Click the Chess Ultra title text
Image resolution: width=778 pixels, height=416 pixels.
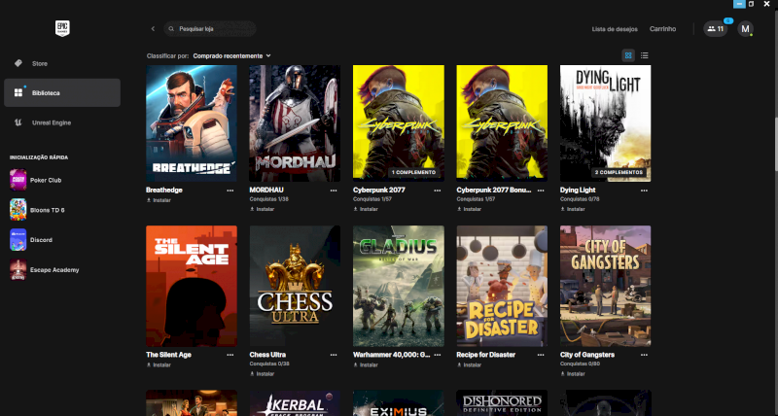(267, 355)
